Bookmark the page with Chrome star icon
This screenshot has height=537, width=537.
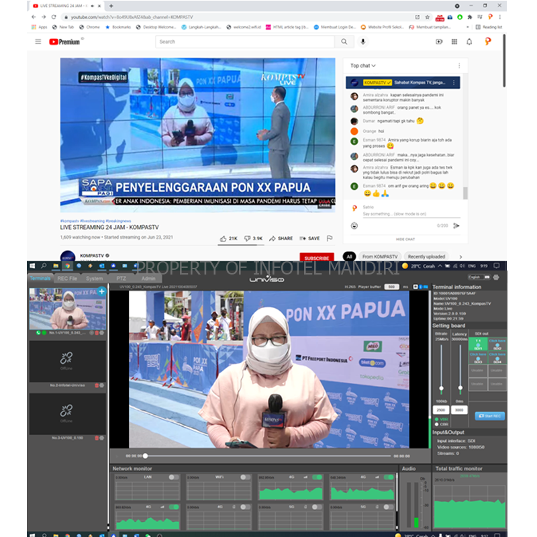[x=428, y=17]
